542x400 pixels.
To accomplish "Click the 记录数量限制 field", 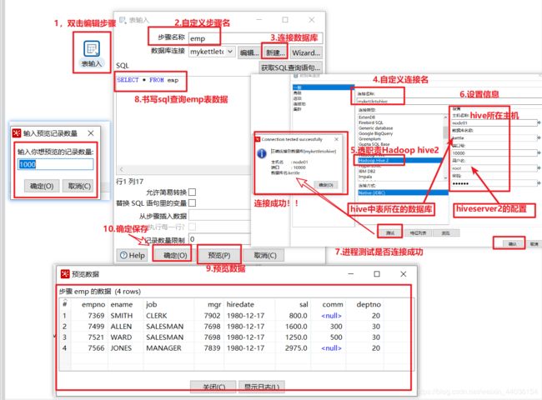I will 219,239.
